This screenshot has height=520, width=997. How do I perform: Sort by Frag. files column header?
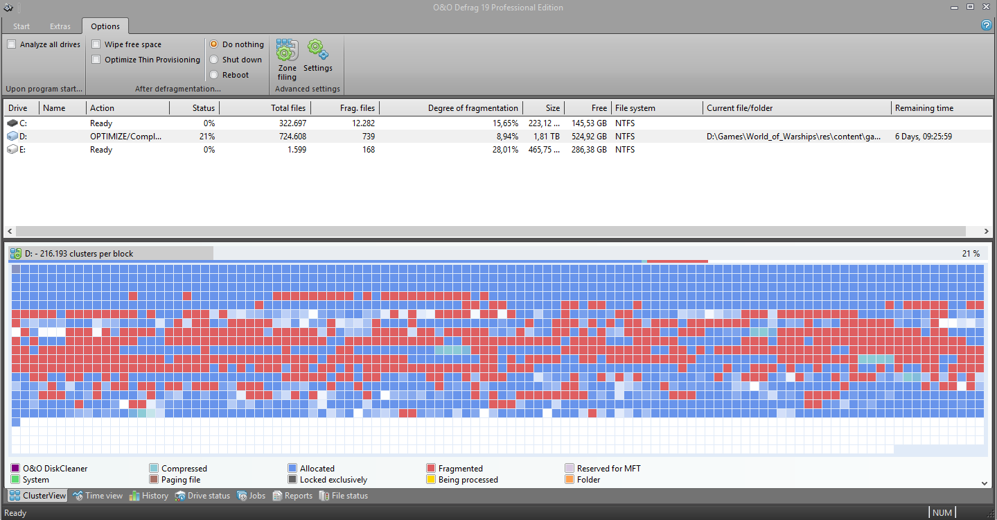pos(345,108)
